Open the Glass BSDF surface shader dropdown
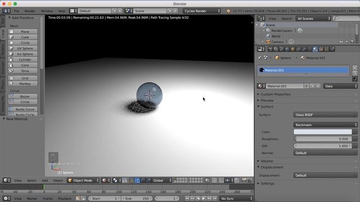Image resolution: width=360 pixels, height=202 pixels. 325,114
